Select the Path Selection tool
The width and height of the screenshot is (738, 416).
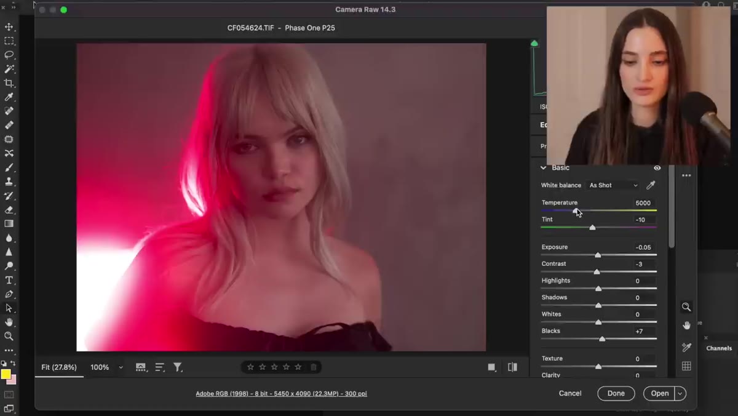point(9,308)
